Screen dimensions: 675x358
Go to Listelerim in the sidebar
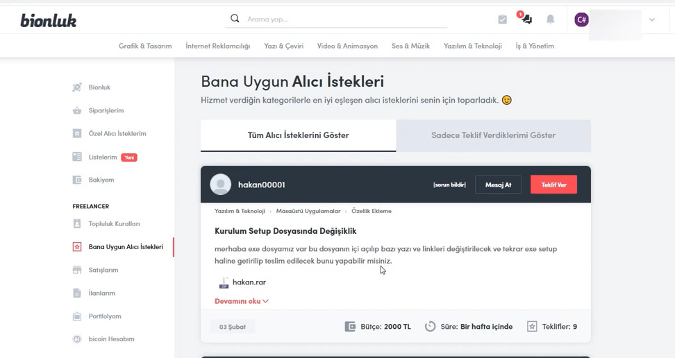[103, 157]
